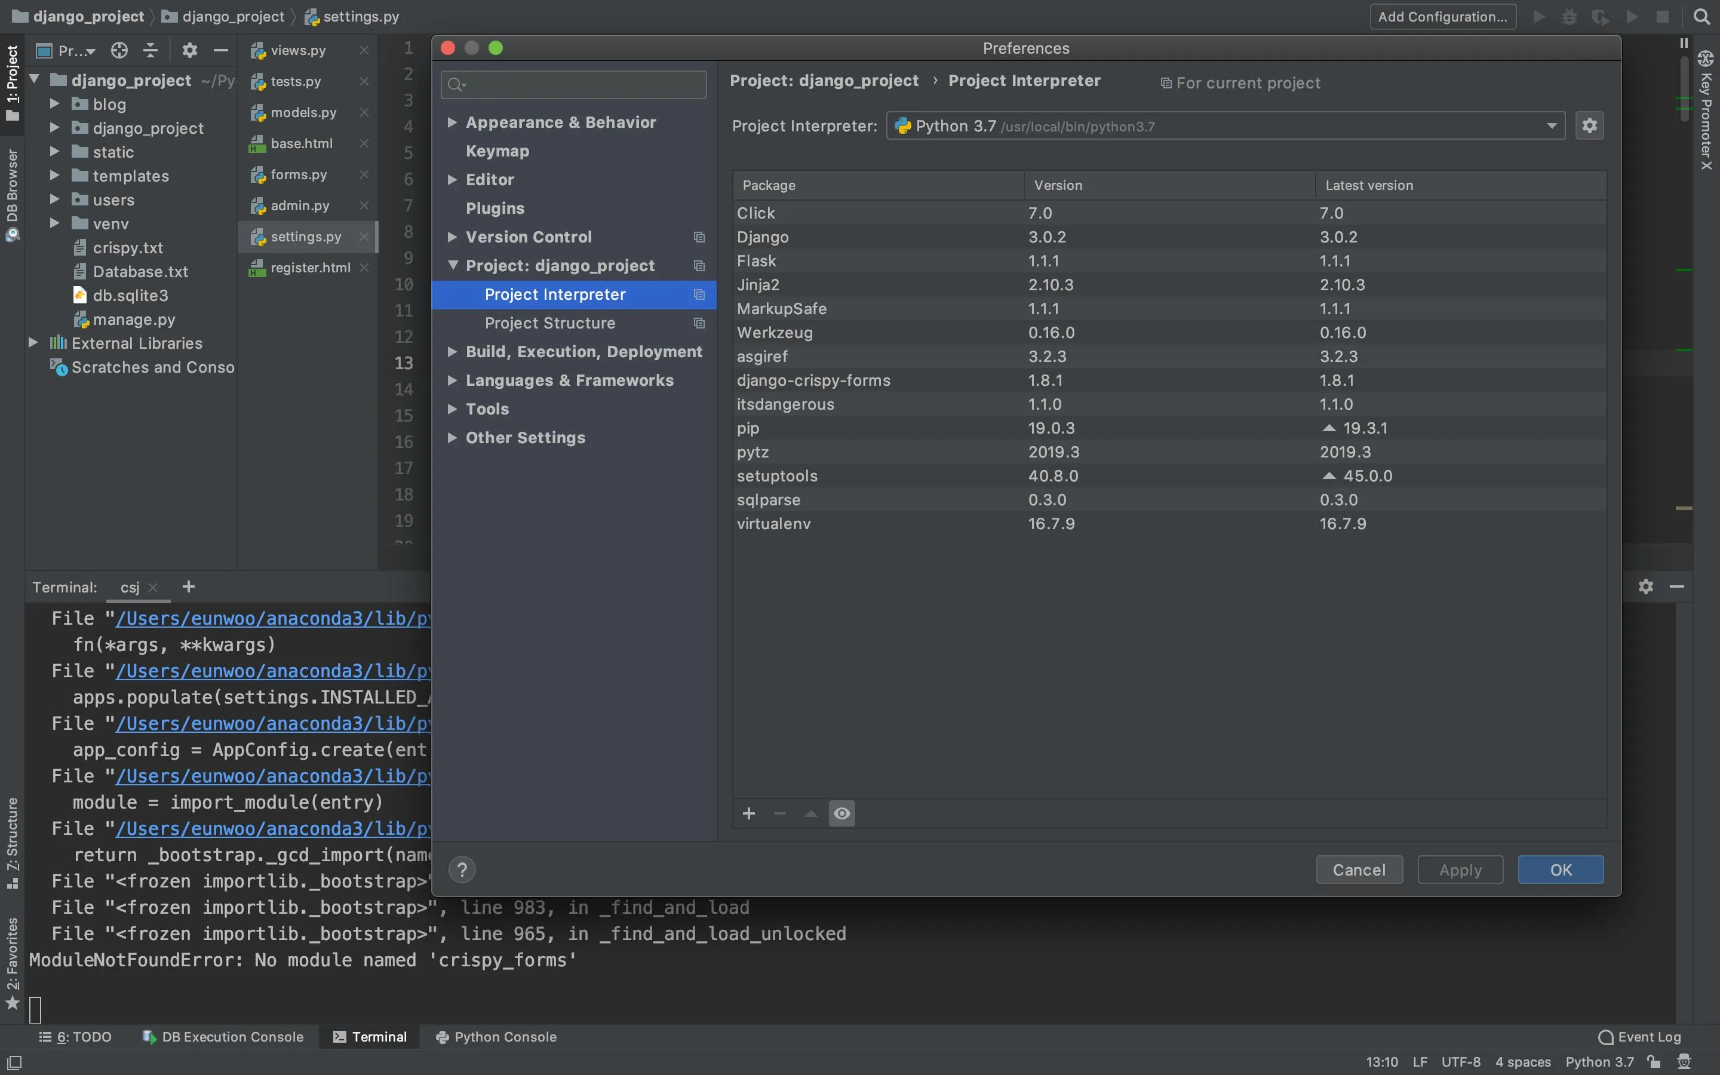Switch to the models.py editor tab

303,112
